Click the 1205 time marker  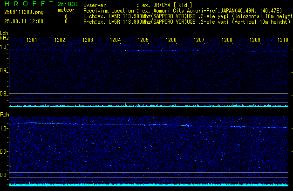[143, 40]
